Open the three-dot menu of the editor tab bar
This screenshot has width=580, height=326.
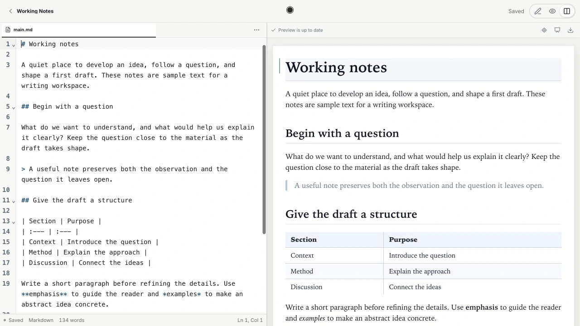pos(257,30)
